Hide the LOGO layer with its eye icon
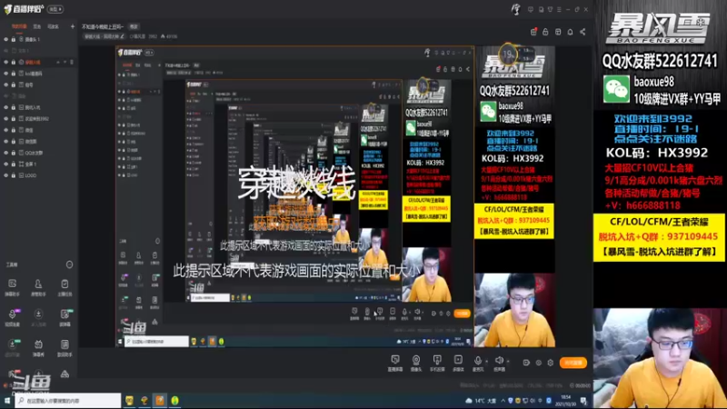The height and width of the screenshot is (409, 727). pyautogui.click(x=6, y=175)
